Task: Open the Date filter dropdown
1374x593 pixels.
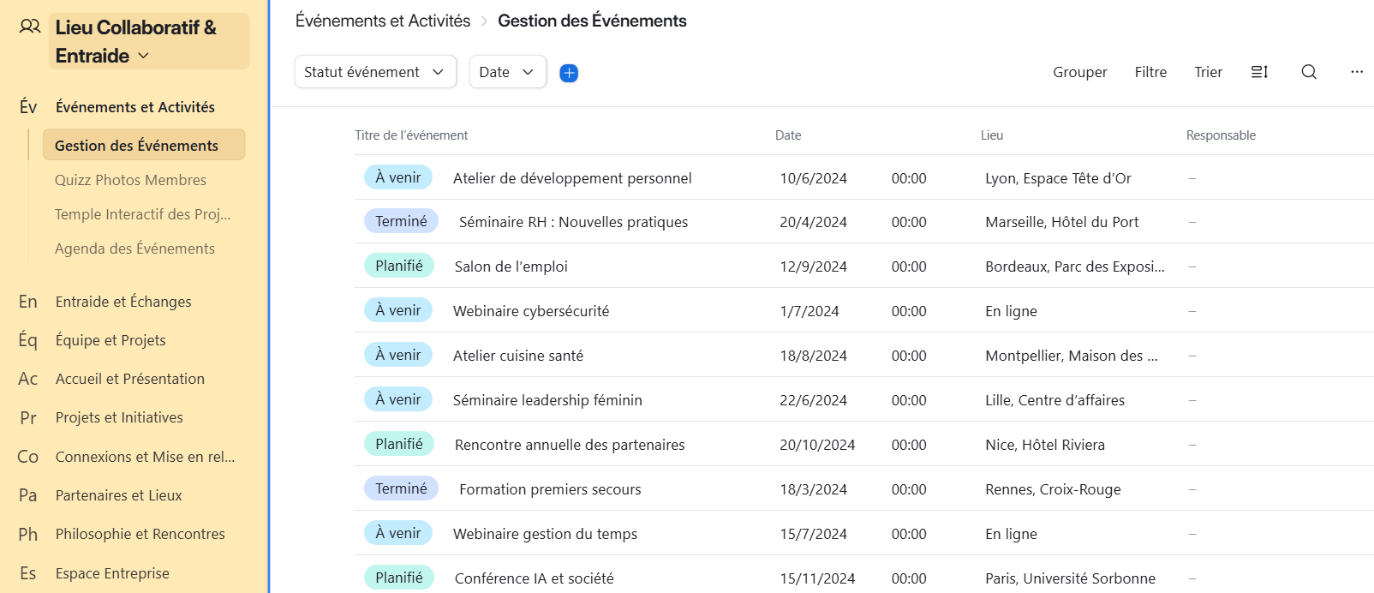Action: point(507,72)
